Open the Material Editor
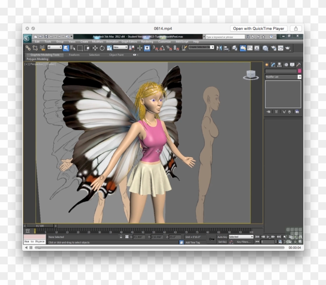The width and height of the screenshot is (326, 285). point(265,48)
